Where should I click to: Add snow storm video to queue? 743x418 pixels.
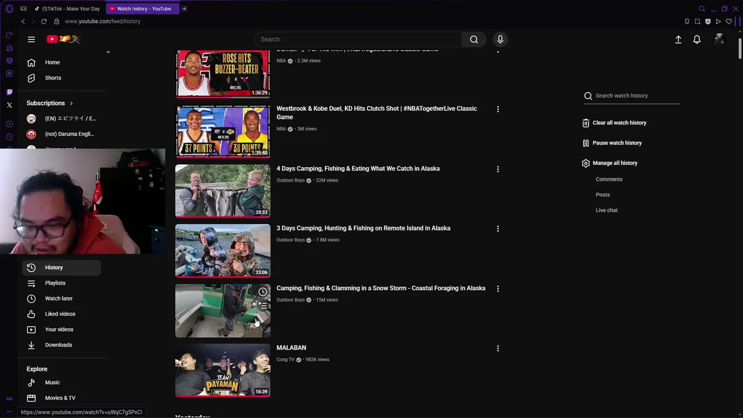click(x=263, y=305)
